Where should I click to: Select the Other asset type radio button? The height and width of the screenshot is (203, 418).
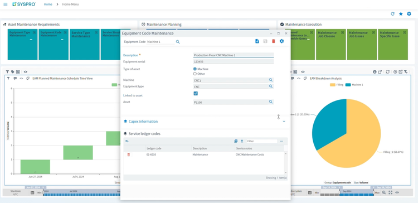coord(195,74)
